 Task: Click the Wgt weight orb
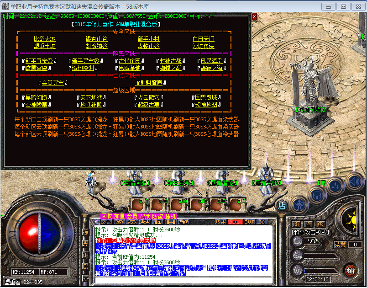click(297, 271)
